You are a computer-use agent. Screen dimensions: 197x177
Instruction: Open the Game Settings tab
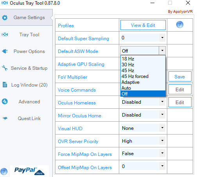[x=26, y=18]
